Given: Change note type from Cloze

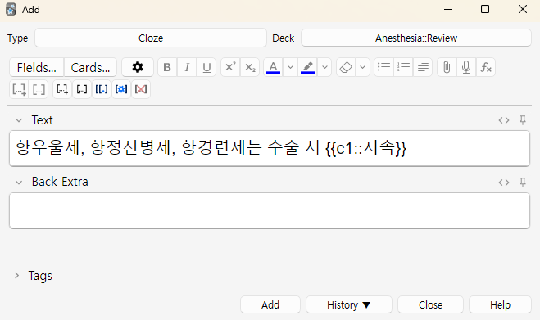Looking at the screenshot, I should [x=151, y=38].
